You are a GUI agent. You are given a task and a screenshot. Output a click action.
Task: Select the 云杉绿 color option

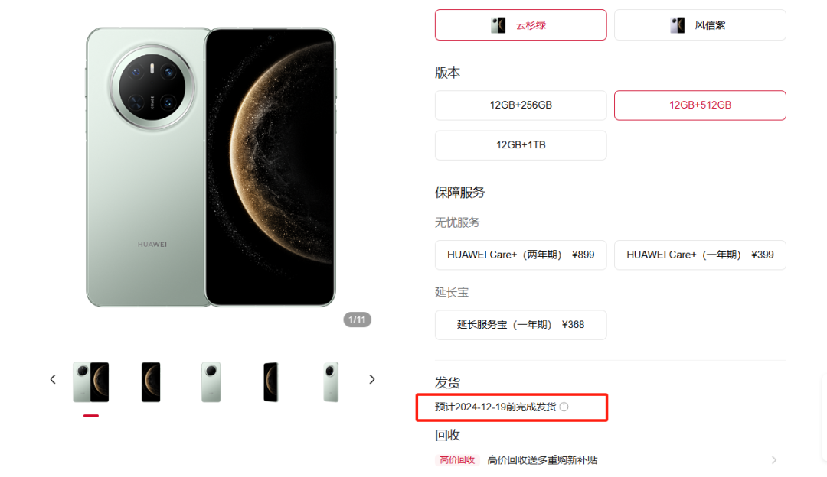(521, 24)
